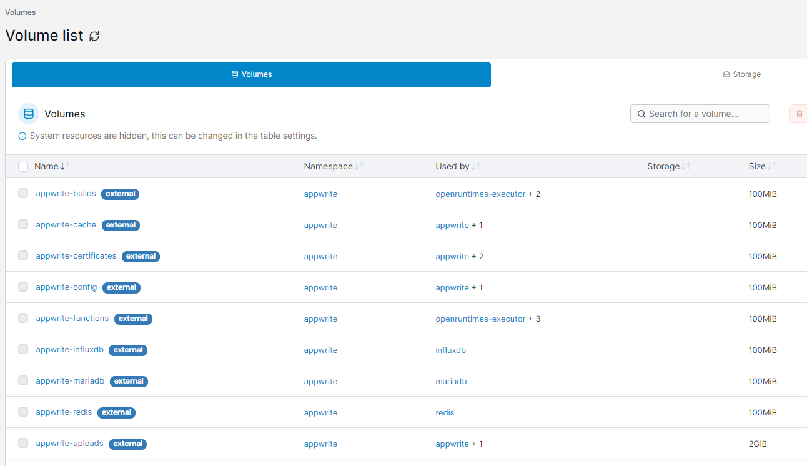The height and width of the screenshot is (466, 807).
Task: Check the appwrite-cache row checkbox
Action: click(23, 224)
